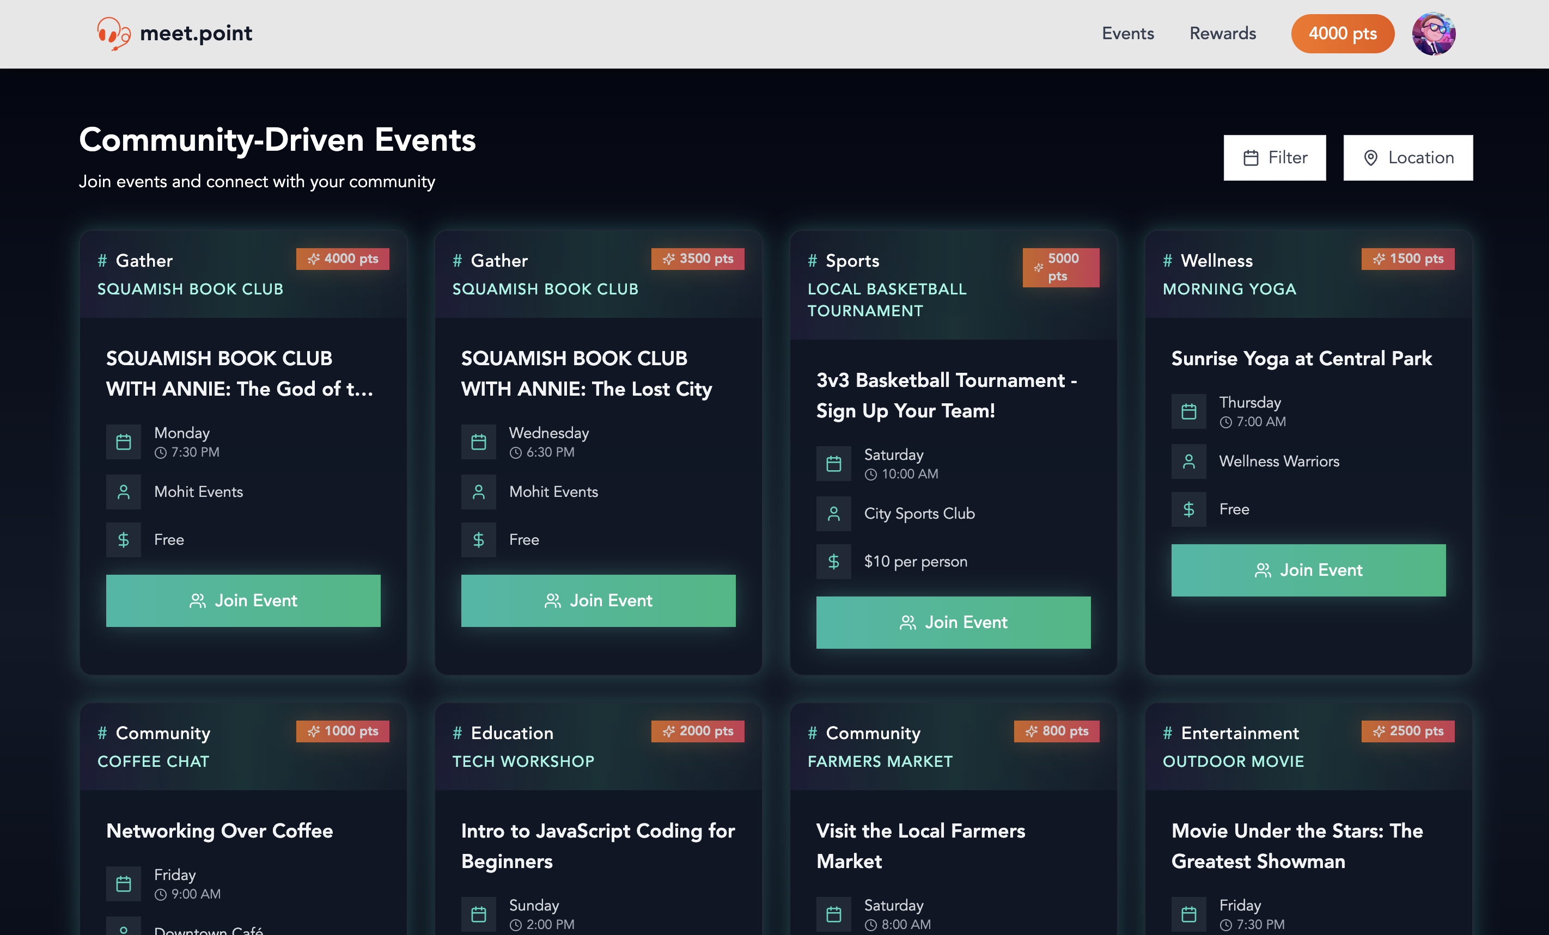Click the 2000 pts badge on Tech Workshop
Image resolution: width=1549 pixels, height=935 pixels.
(x=697, y=731)
